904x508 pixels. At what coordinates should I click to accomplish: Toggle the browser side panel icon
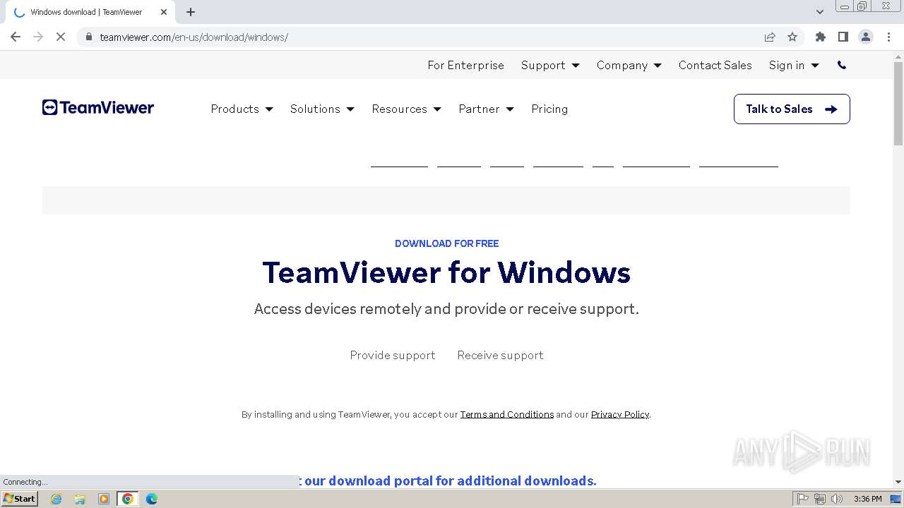(843, 37)
